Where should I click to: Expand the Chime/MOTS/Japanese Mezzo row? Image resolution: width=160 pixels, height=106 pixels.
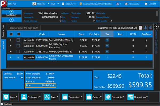[11, 57]
